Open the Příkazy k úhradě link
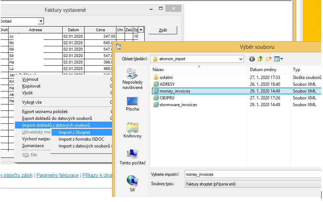Viewport: 323px width, 202px height. (x=97, y=175)
